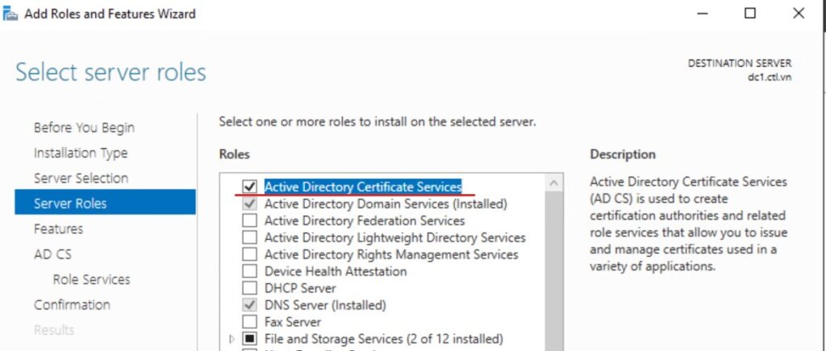Toggle File and Storage Services checkbox

(x=250, y=339)
